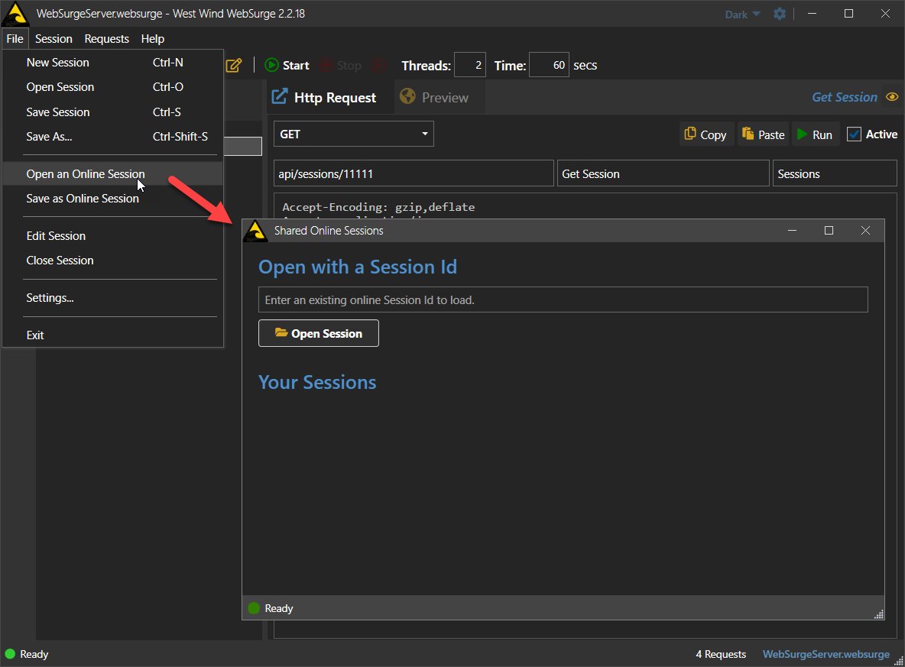Click the Threads count field
Viewport: 905px width, 667px height.
coord(470,65)
